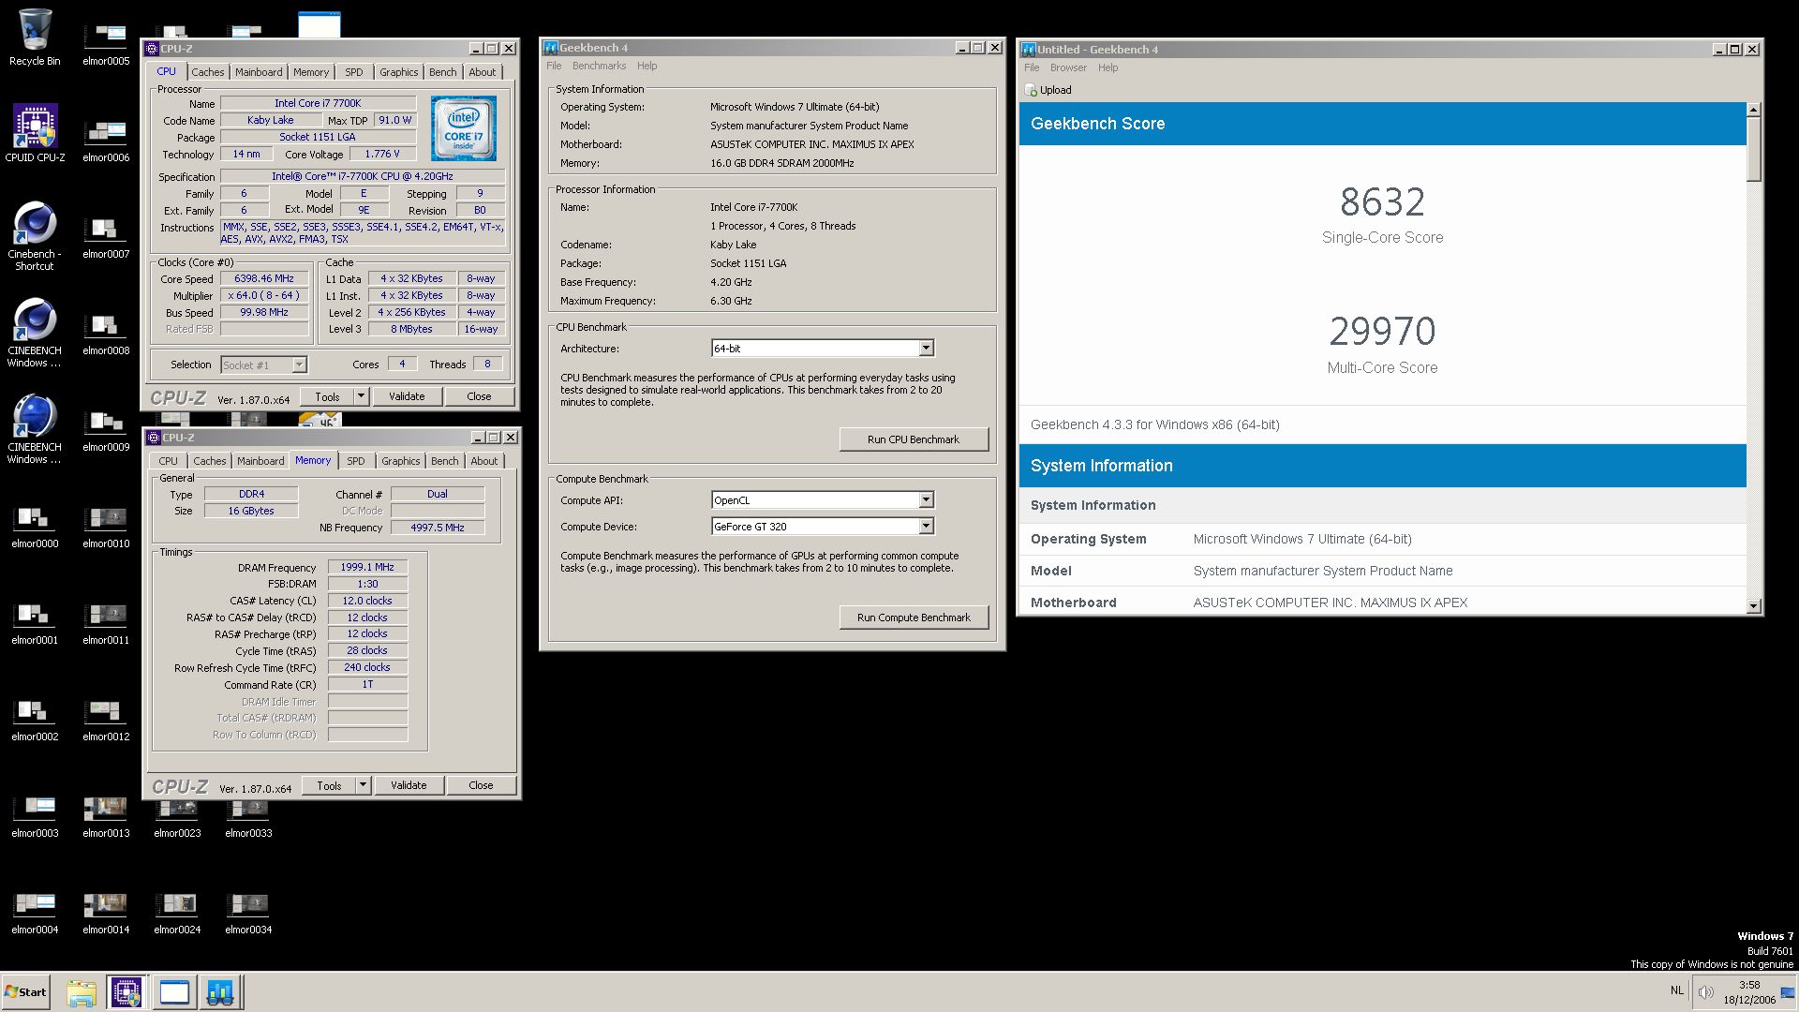Expand the Tools dropdown arrow in Memory CPU-Z window

click(x=363, y=785)
